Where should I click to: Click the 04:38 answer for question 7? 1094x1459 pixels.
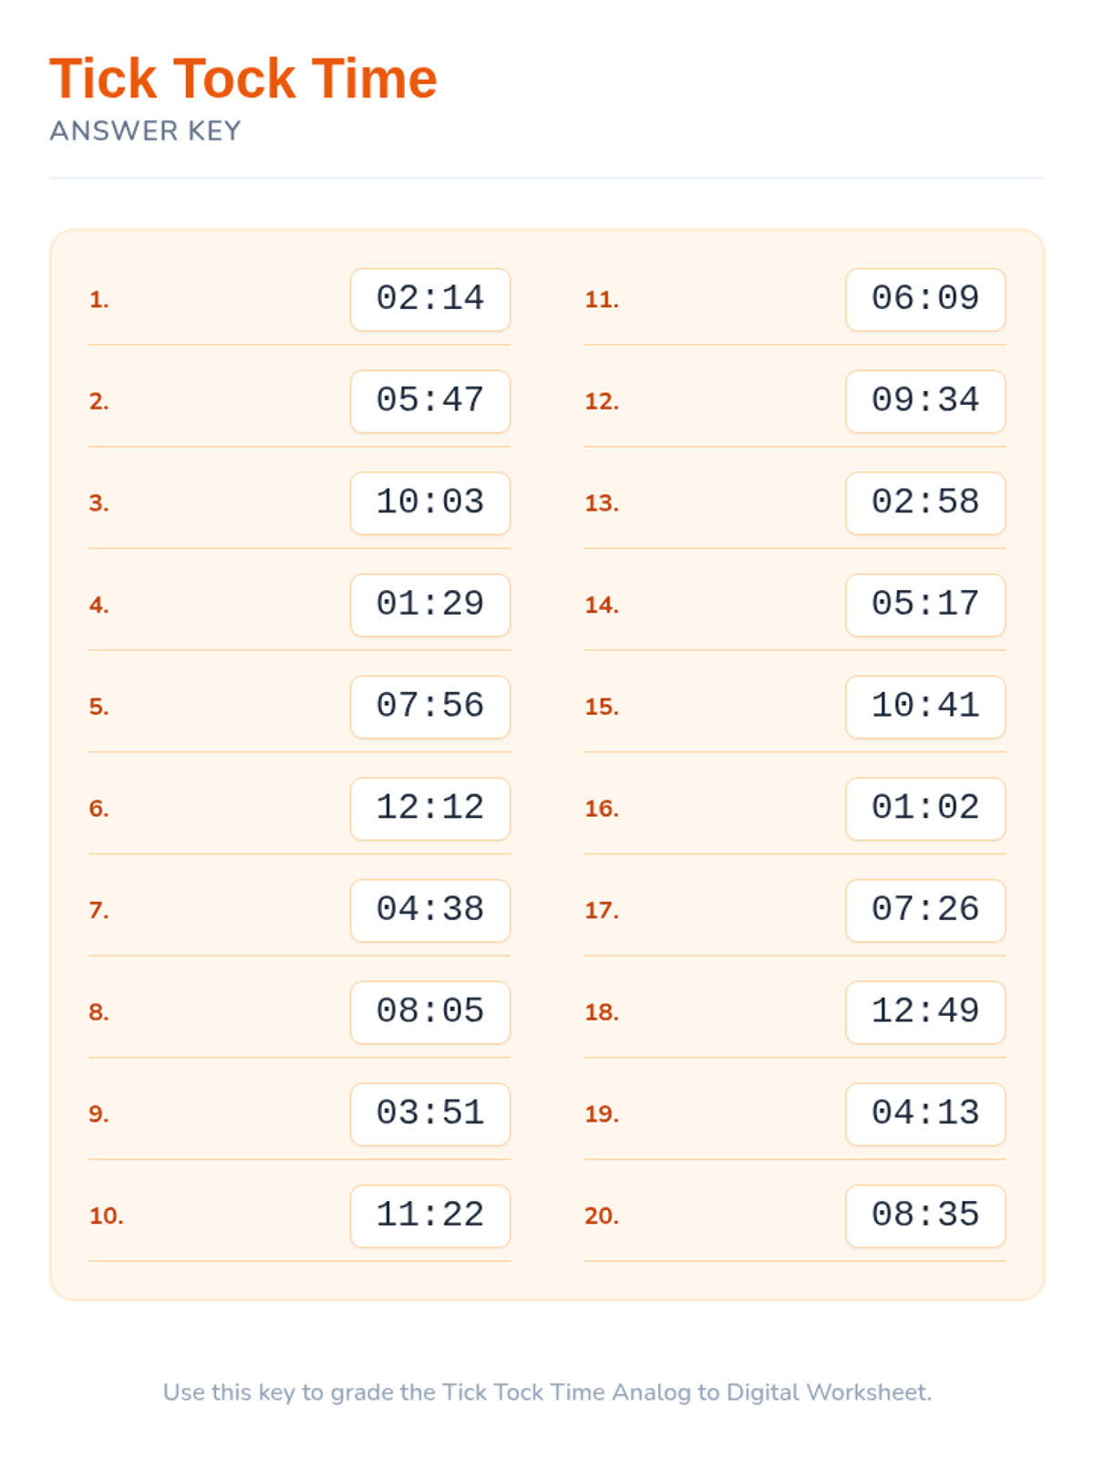pos(430,910)
